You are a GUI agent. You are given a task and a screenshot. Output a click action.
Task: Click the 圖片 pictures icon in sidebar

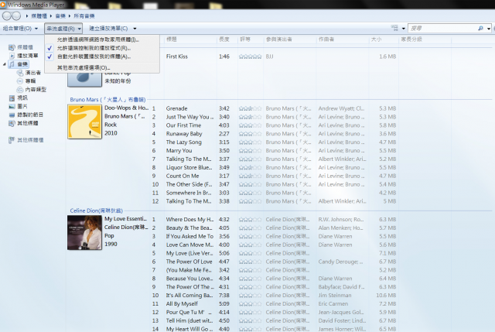[12, 107]
